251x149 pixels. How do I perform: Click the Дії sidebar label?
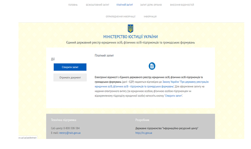53,59
